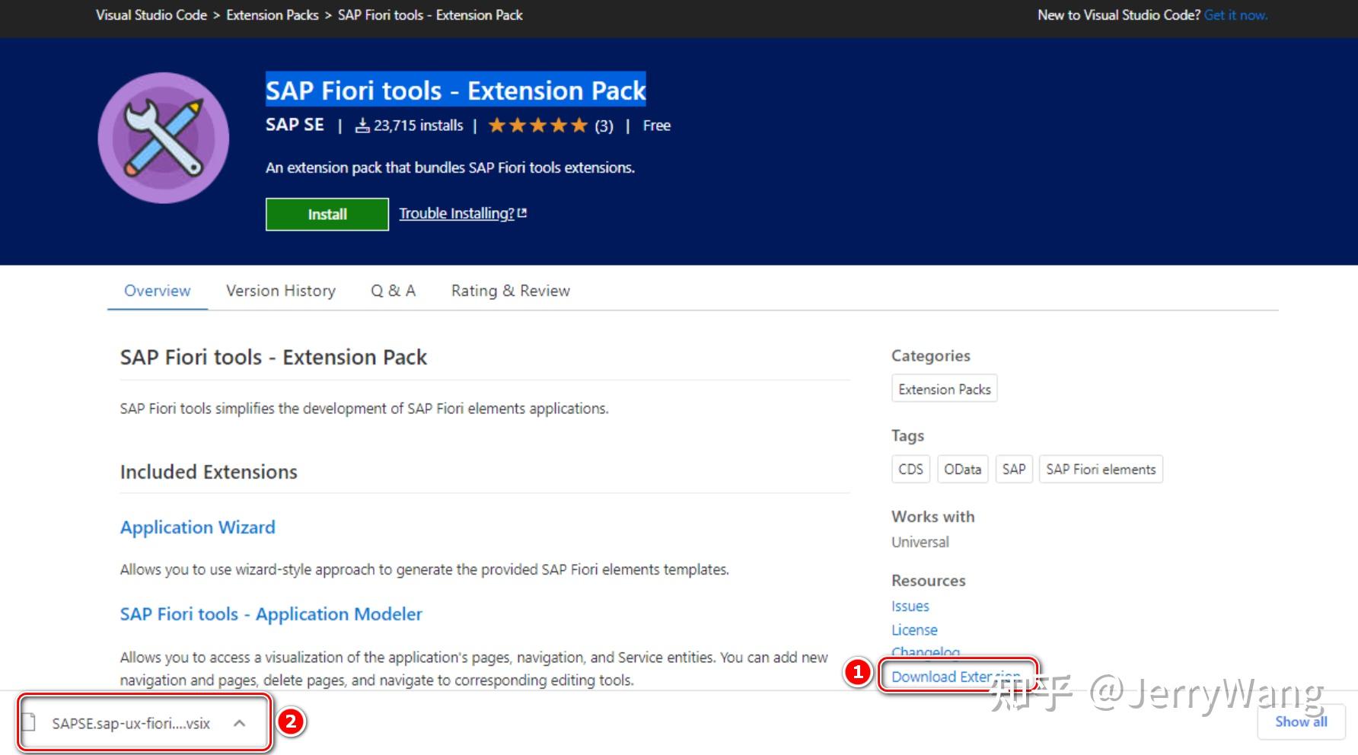Switch to the Version History tab

tap(280, 290)
